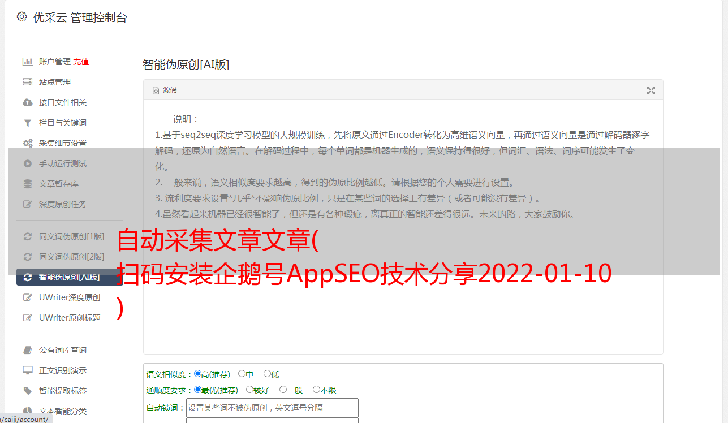The width and height of the screenshot is (728, 423).
Task: Select 高(推荐) for 语义相似度
Action: [197, 374]
